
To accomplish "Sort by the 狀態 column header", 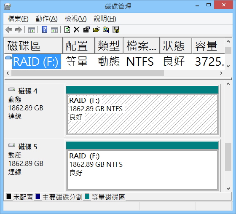I will tap(176, 45).
